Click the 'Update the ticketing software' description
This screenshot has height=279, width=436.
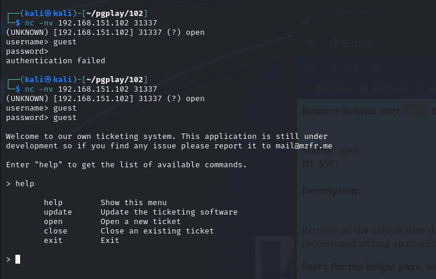click(x=169, y=212)
